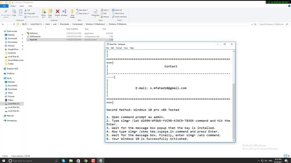
Task: Create a New folder from the ribbon
Action: click(x=72, y=14)
